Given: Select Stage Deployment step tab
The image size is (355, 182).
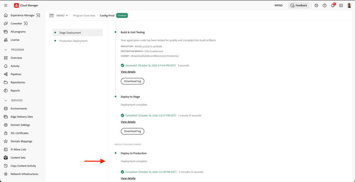Looking at the screenshot, I should tap(78, 33).
